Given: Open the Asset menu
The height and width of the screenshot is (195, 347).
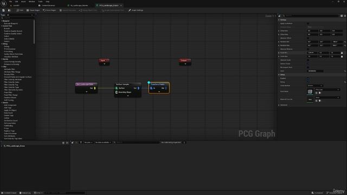Looking at the screenshot, I should pos(23,2).
